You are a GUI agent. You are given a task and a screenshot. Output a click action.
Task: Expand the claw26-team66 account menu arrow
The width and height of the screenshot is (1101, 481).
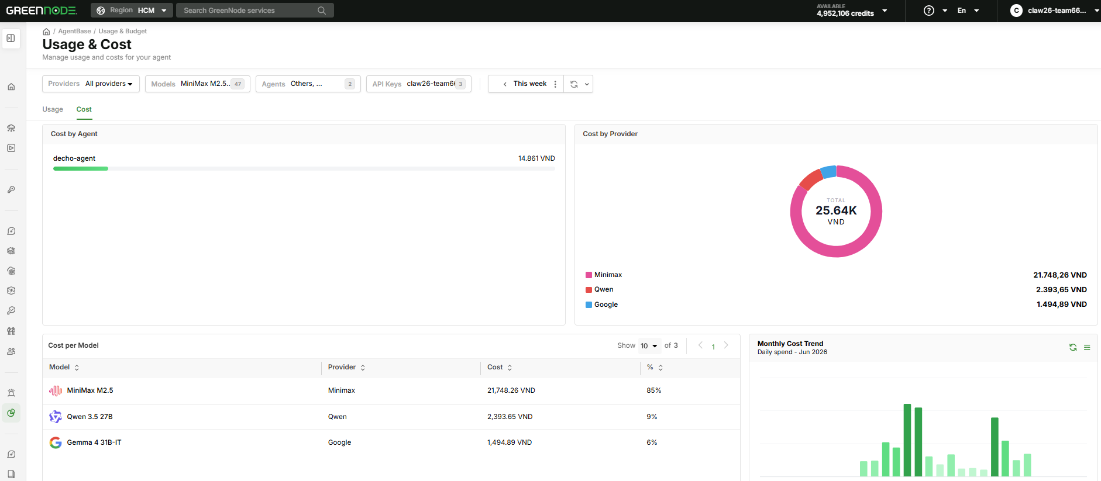click(x=1096, y=11)
